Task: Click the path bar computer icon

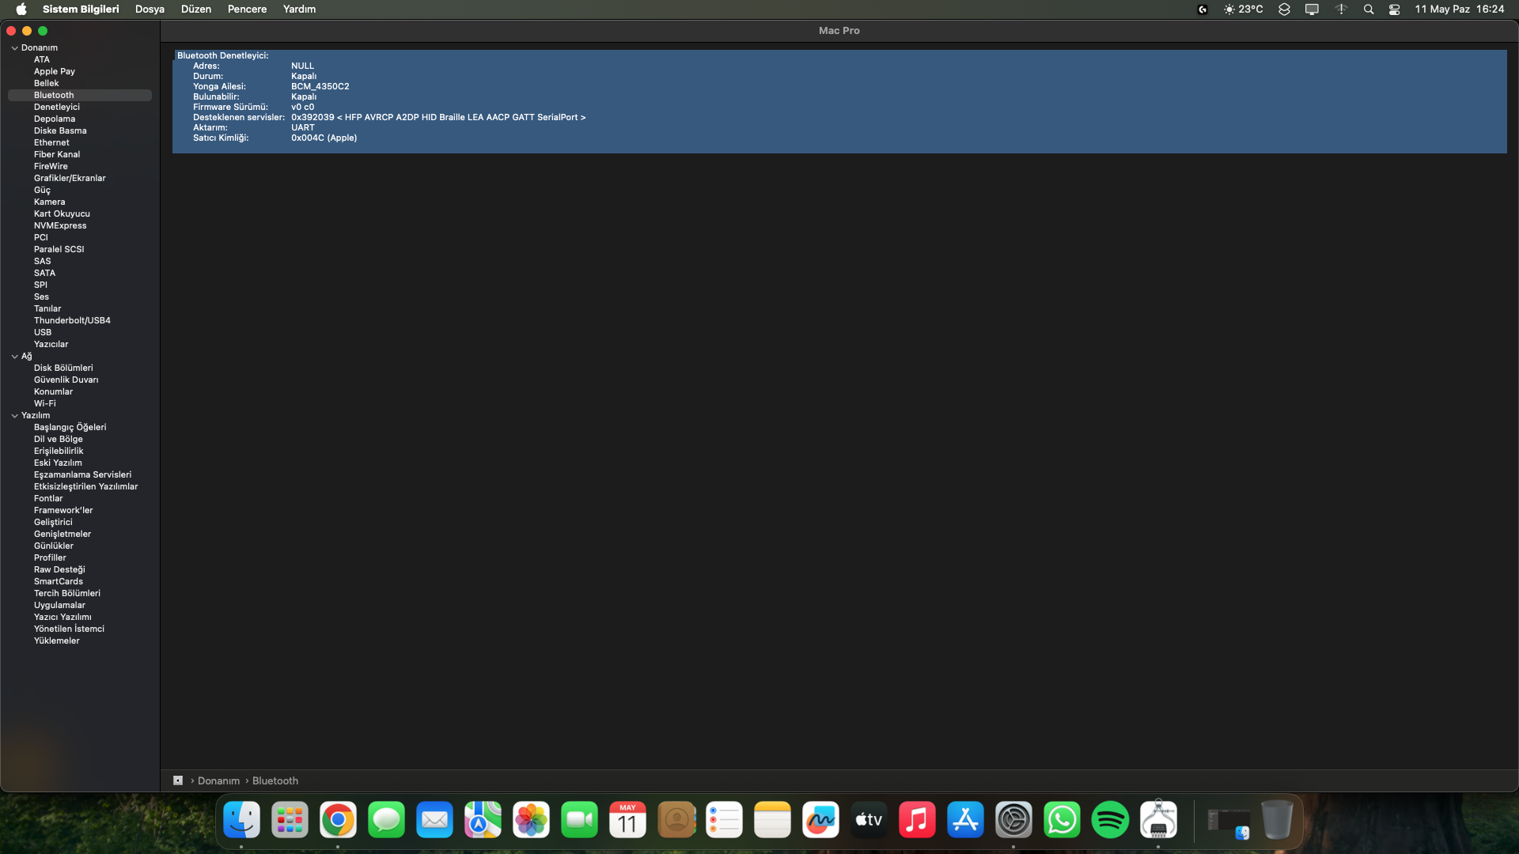Action: (x=178, y=780)
